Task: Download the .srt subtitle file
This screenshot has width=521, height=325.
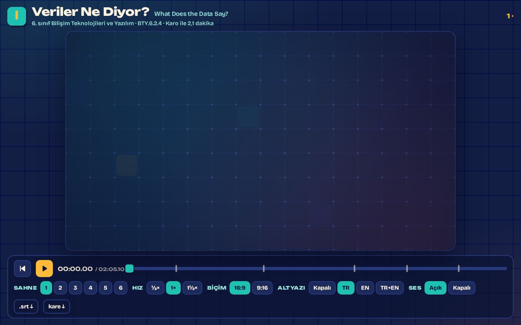Action: point(26,306)
